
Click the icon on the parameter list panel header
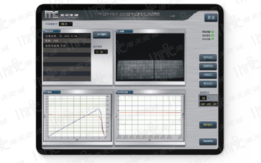pyautogui.click(x=45, y=31)
